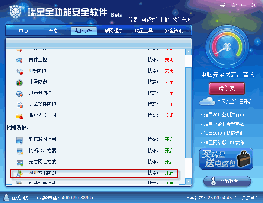The width and height of the screenshot is (263, 203).
Task: Toggle U盘防护 status 关闭
Action: point(169,71)
